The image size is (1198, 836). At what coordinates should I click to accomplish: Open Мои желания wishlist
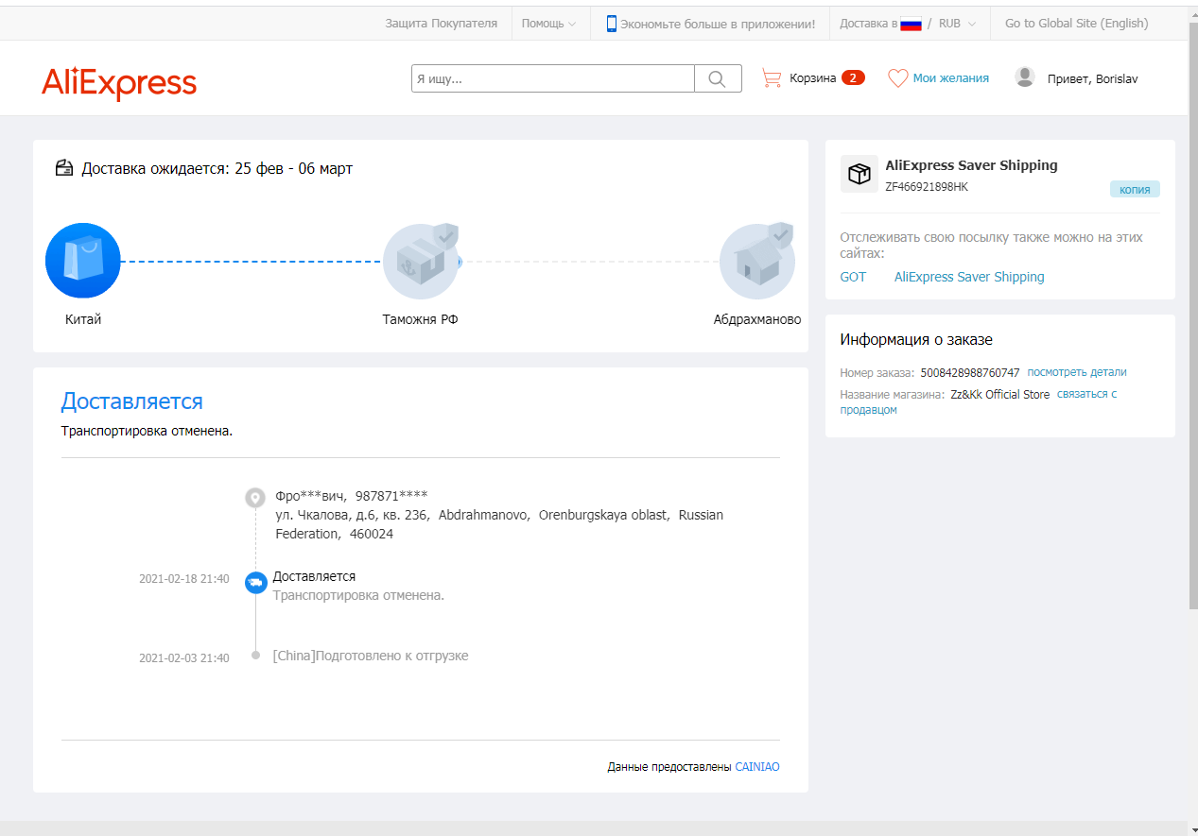point(951,78)
